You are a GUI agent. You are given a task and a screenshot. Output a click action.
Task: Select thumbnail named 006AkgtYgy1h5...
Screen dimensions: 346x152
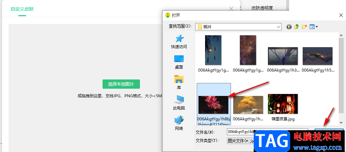317,56
